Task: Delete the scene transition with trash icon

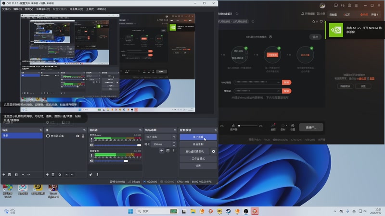Action: click(168, 151)
